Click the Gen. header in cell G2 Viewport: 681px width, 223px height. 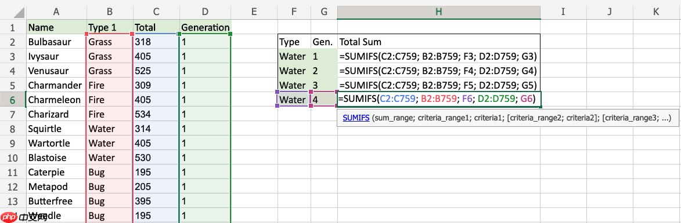[324, 42]
